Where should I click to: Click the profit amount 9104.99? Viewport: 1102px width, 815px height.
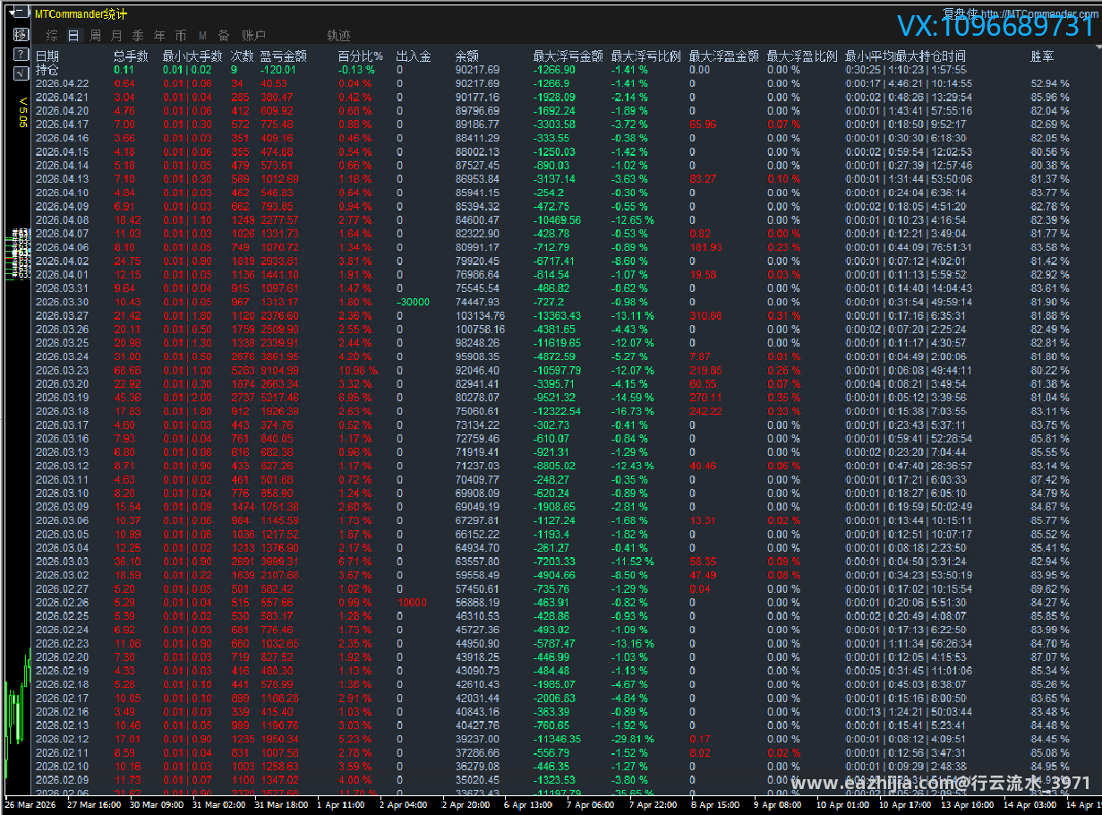[x=281, y=370]
